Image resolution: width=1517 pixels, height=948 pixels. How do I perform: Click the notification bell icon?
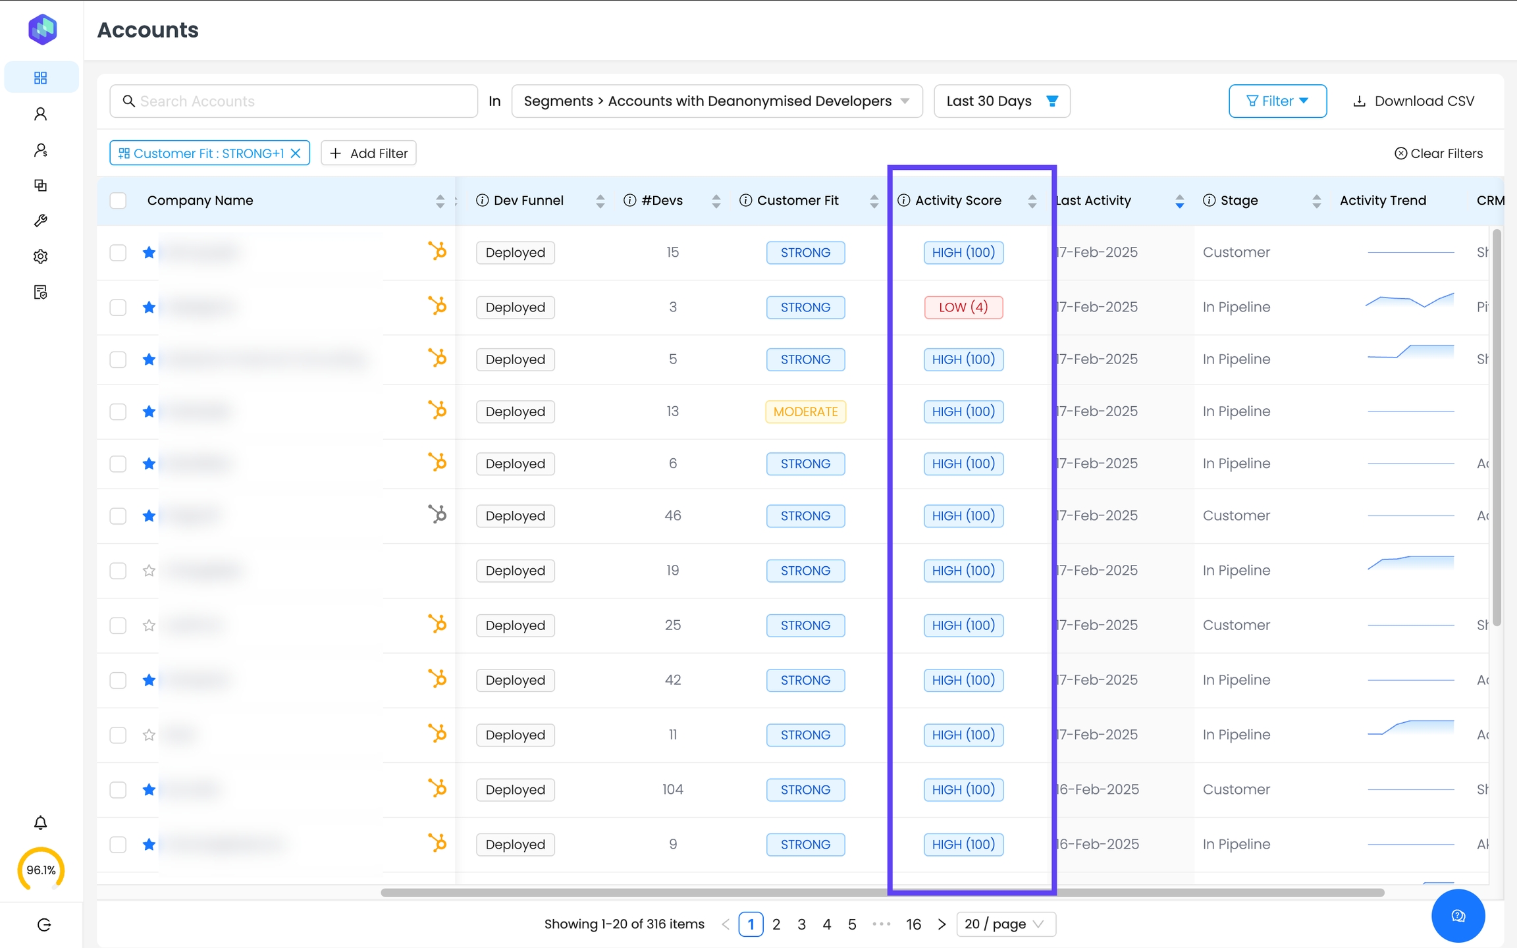pyautogui.click(x=41, y=823)
